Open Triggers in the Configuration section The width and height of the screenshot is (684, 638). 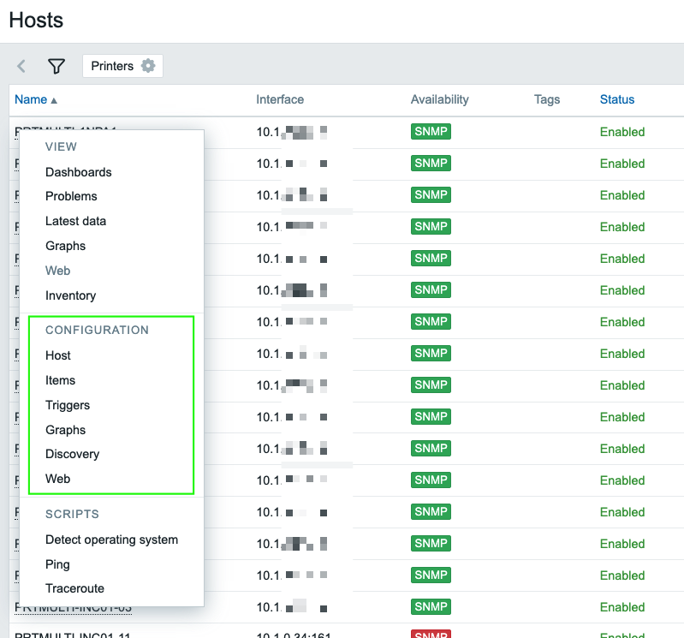68,405
